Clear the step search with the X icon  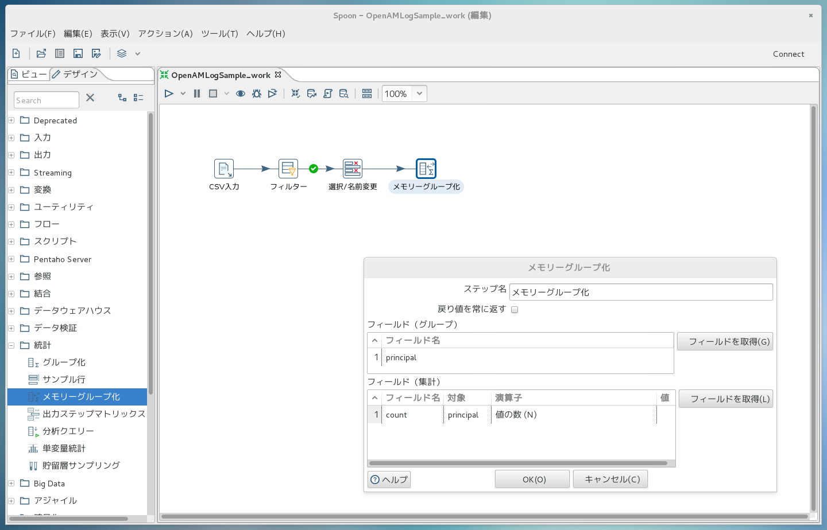tap(90, 98)
